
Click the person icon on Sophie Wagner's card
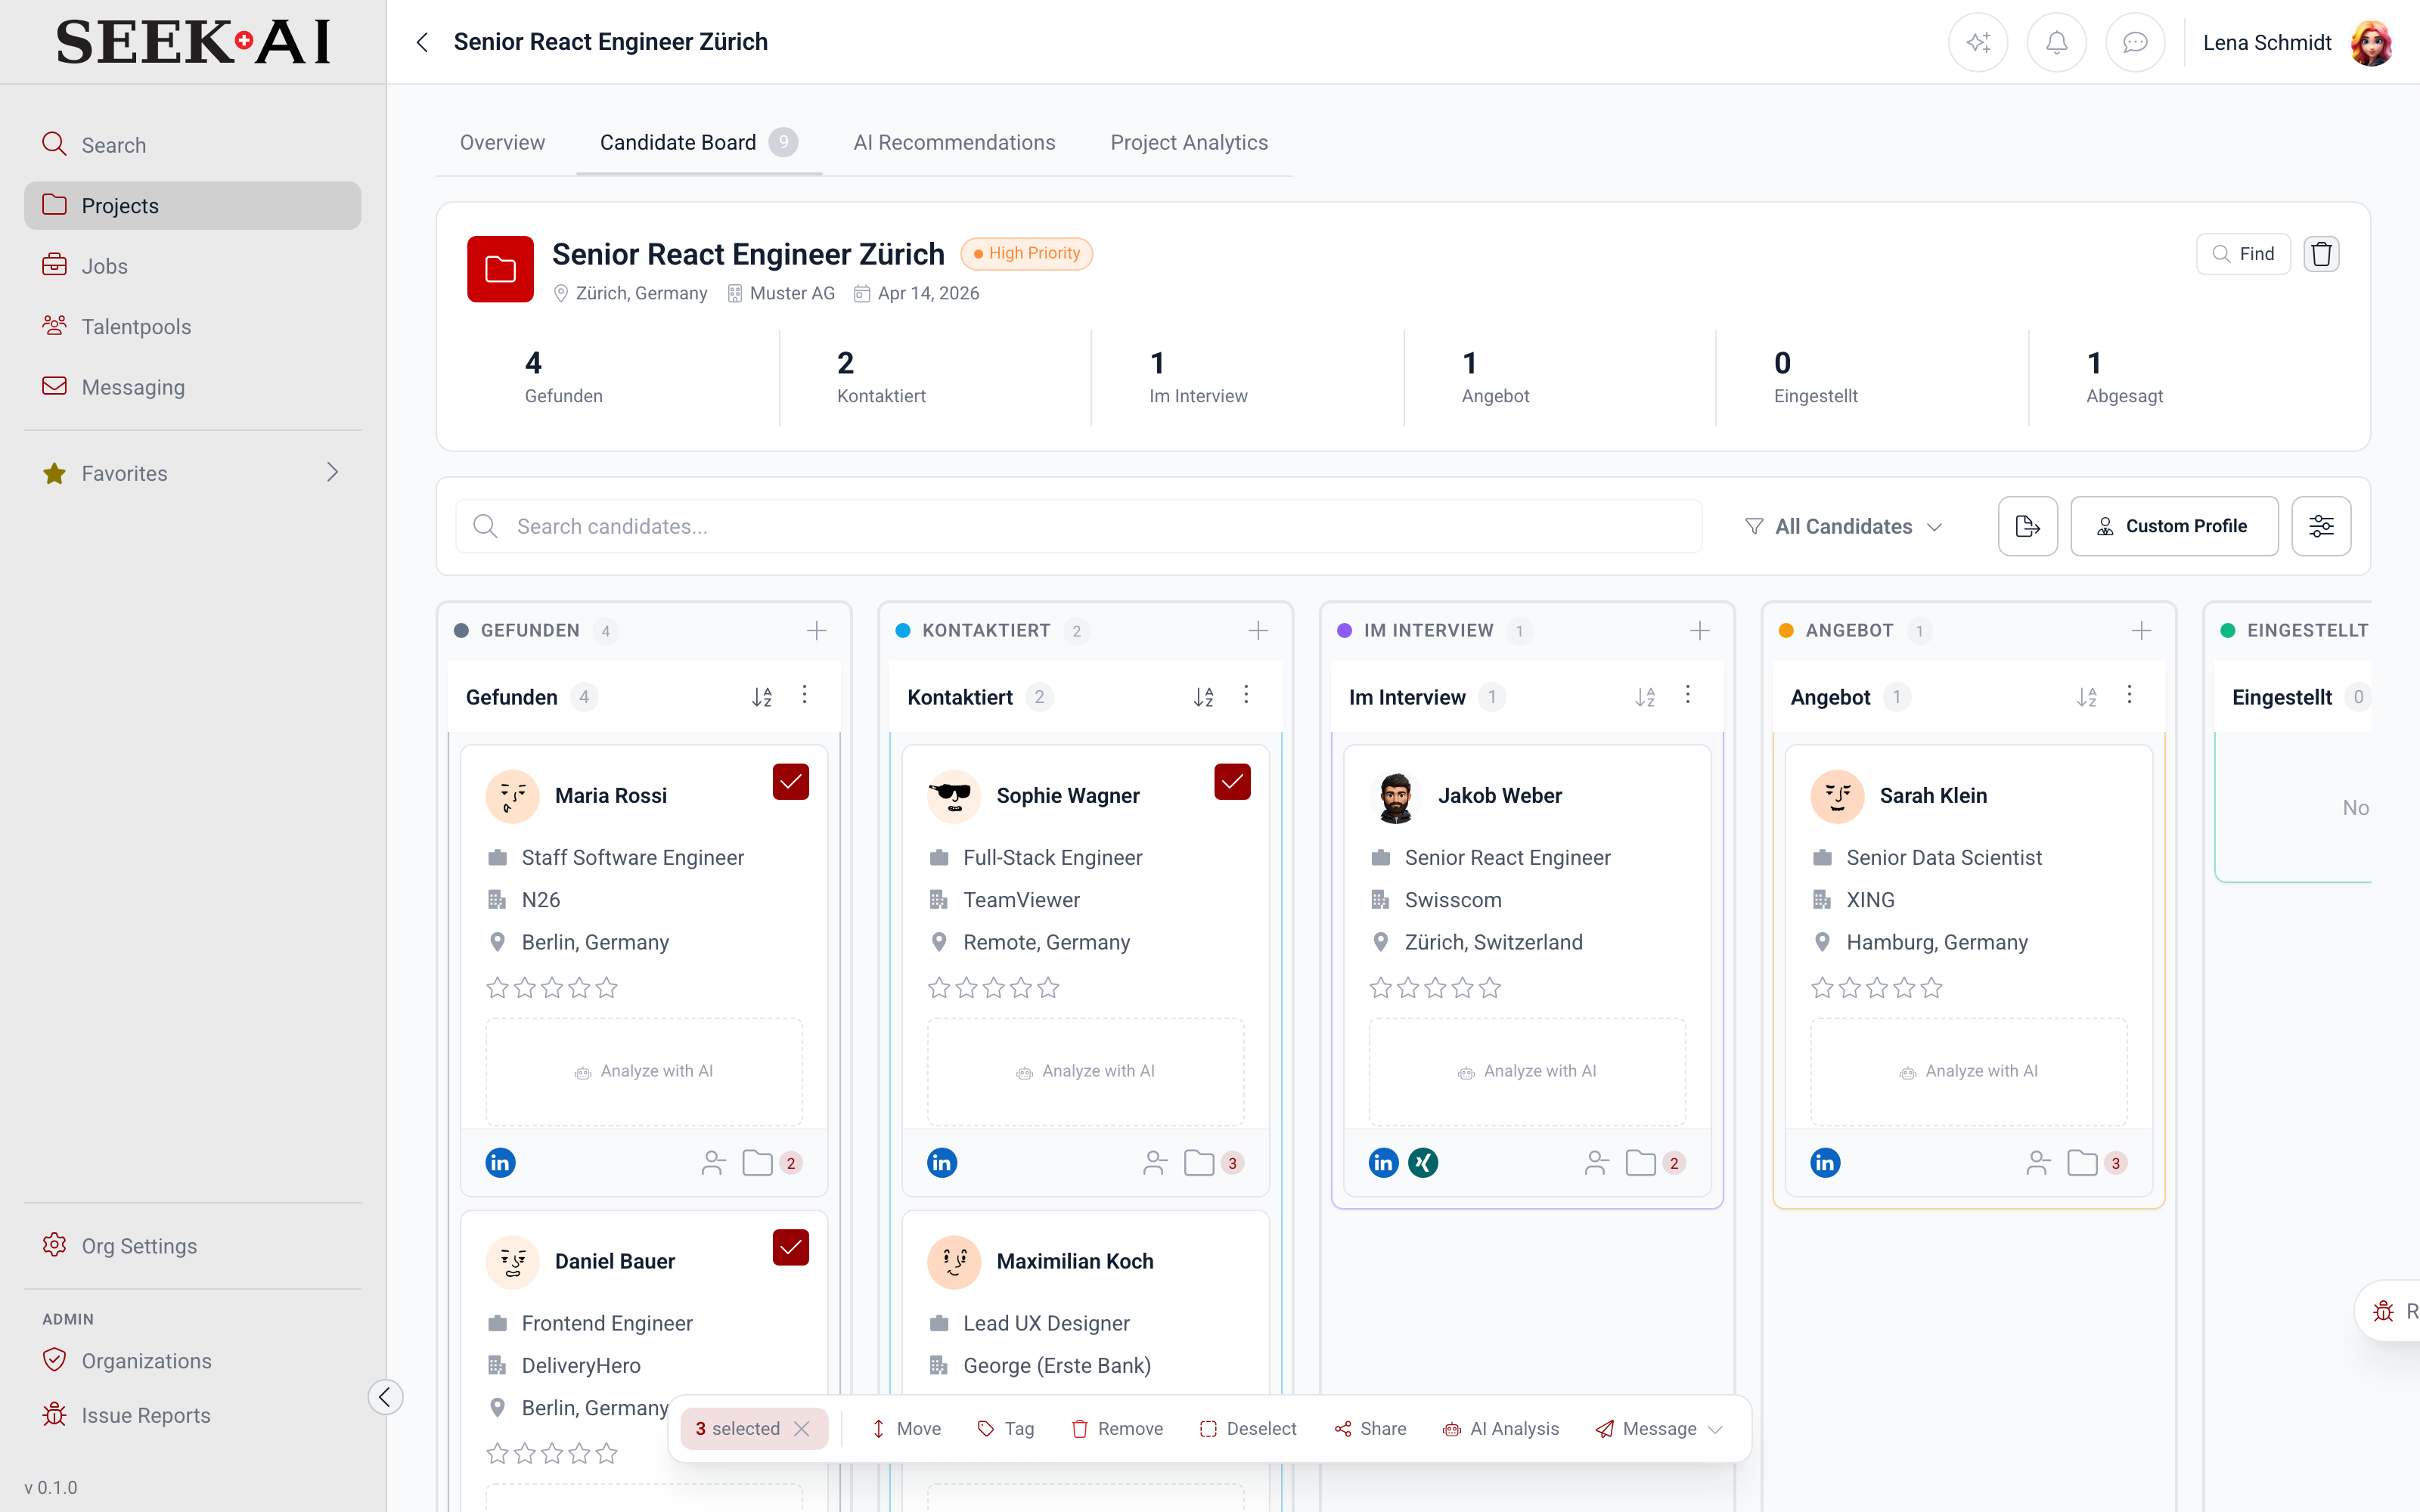1155,1162
